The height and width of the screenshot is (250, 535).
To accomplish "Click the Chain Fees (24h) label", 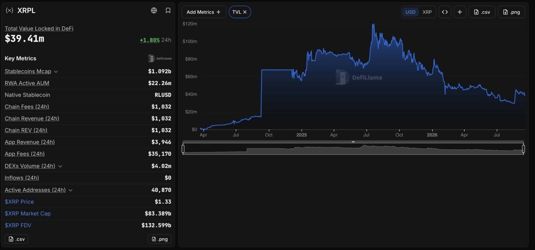I will 27,107.
